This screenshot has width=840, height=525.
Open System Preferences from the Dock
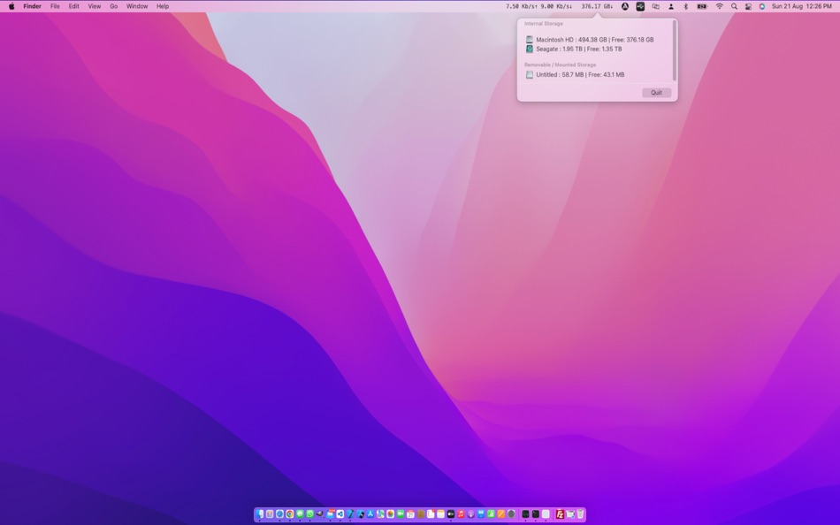pos(511,514)
